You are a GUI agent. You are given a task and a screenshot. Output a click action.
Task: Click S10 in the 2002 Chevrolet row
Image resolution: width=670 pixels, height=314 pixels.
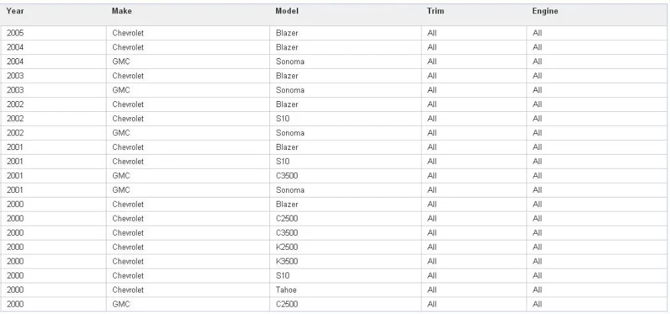[282, 118]
